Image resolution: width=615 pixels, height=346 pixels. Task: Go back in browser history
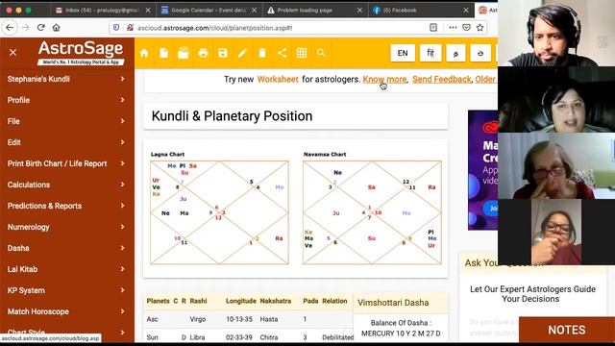click(x=10, y=28)
